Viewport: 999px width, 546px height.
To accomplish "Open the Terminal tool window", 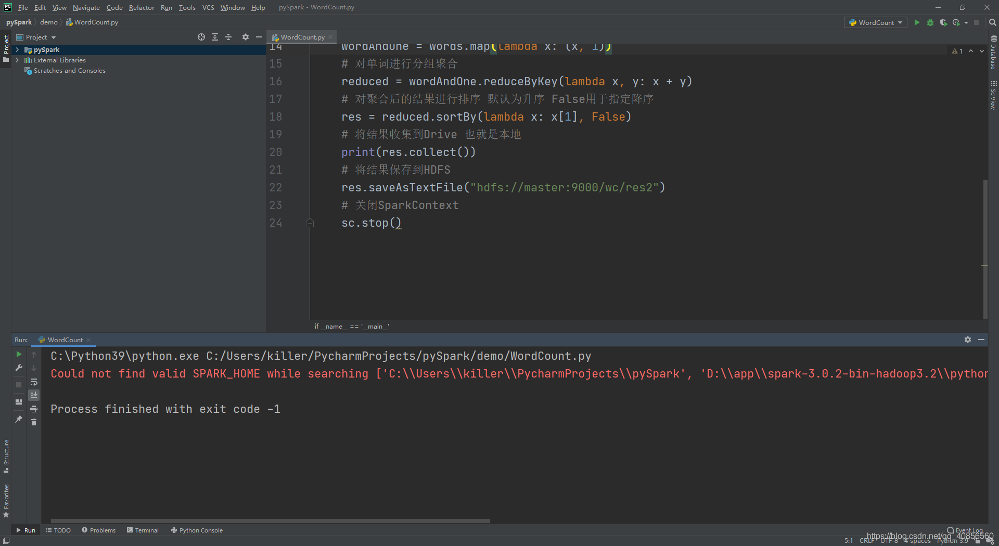I will coord(143,530).
